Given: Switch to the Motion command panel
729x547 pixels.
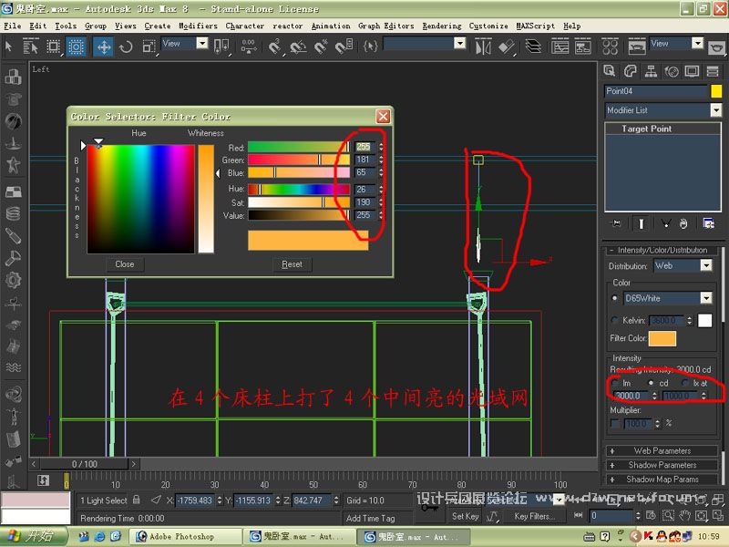Looking at the screenshot, I should [672, 71].
